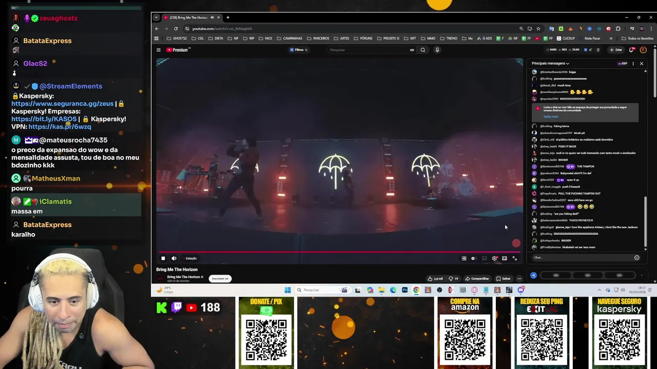The image size is (657, 369).
Task: Toggle theater mode on the player
Action: (505, 258)
